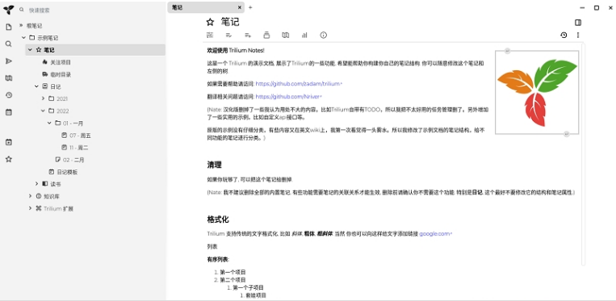The height and width of the screenshot is (301, 616).
Task: Open the note paths ribbon icon
Action: tap(266, 35)
